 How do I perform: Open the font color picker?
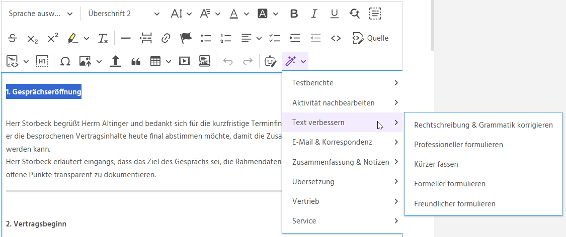(239, 14)
